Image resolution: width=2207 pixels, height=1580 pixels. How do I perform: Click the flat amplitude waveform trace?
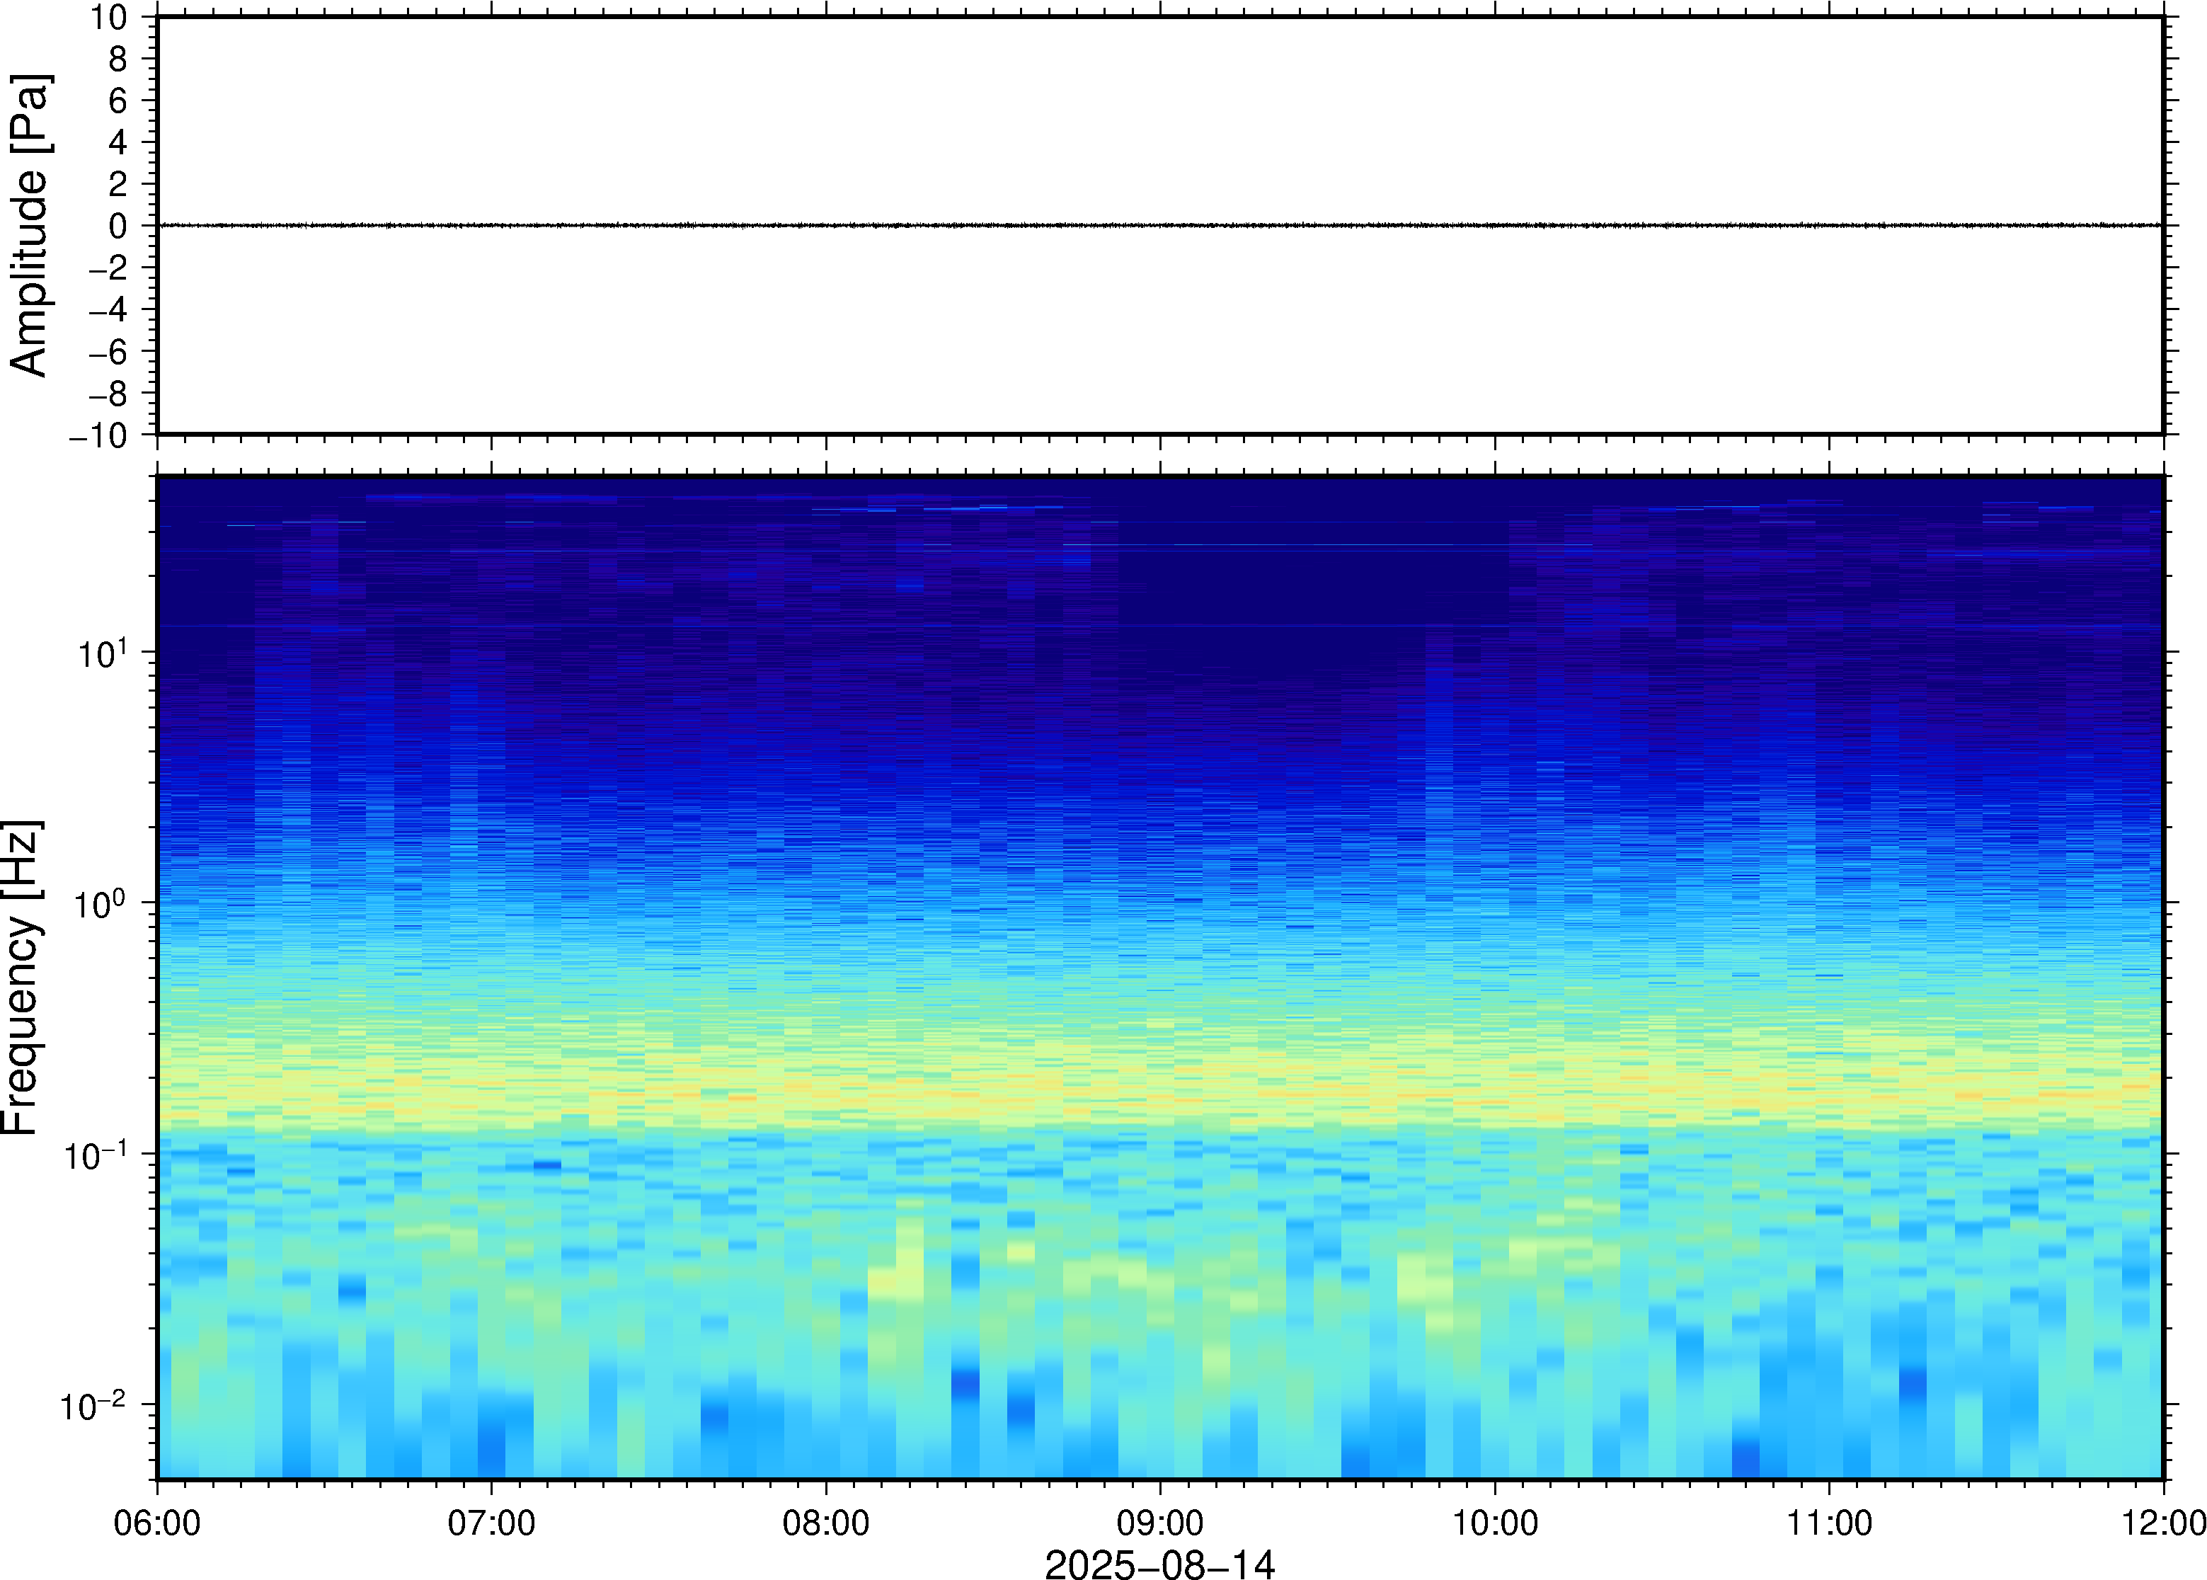[x=1159, y=224]
